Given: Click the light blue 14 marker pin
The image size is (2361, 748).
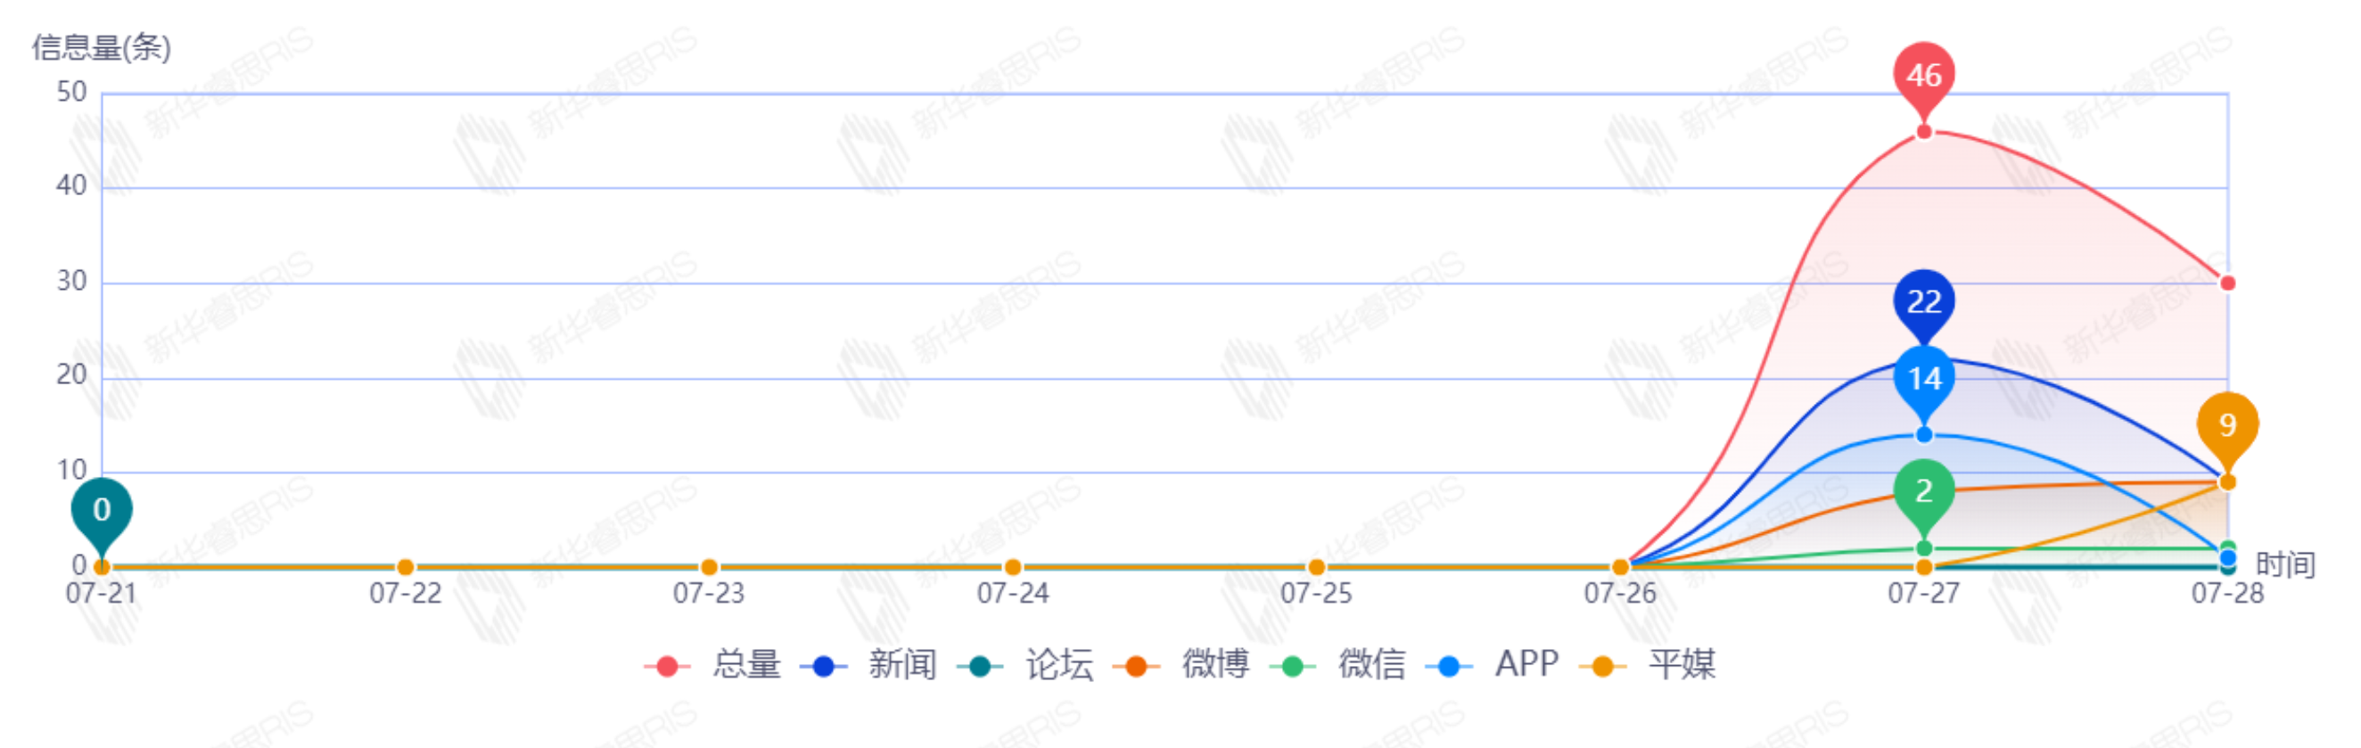Looking at the screenshot, I should click(1924, 378).
